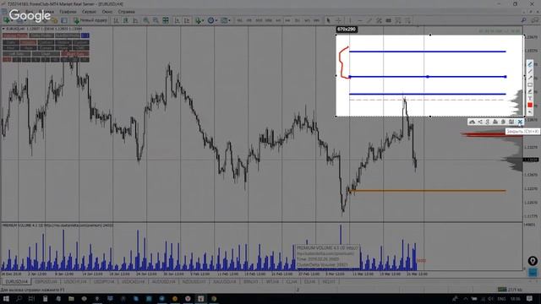541x304 pixels.
Task: Open the Windows Start menu
Action: point(6,298)
